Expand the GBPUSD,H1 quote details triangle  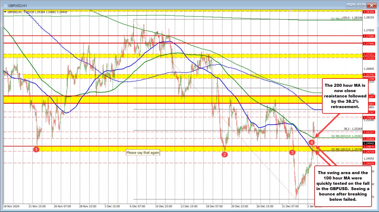click(5, 12)
